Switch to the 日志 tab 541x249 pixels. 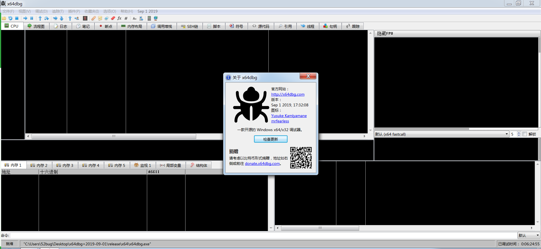tap(61, 26)
